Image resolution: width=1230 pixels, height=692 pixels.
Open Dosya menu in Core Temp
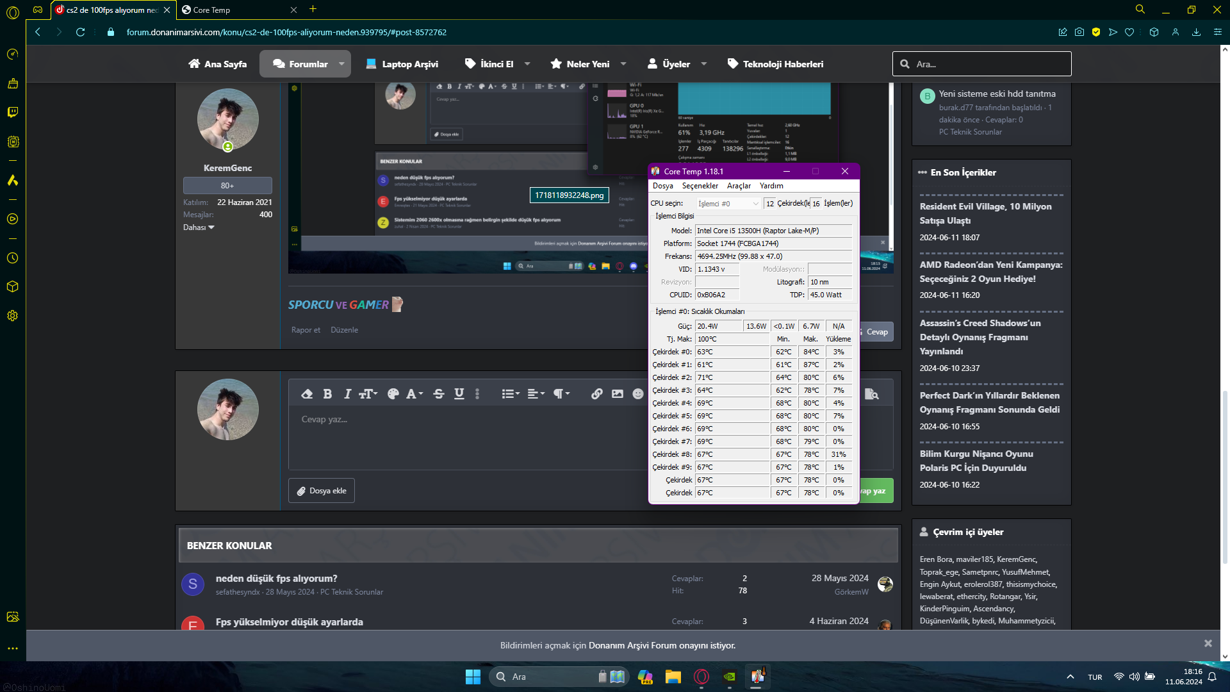(663, 186)
